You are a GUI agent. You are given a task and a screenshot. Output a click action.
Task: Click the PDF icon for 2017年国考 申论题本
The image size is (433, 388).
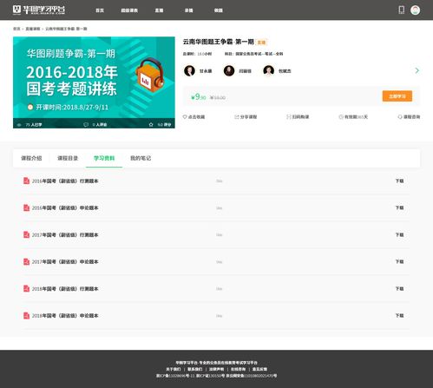click(x=26, y=261)
